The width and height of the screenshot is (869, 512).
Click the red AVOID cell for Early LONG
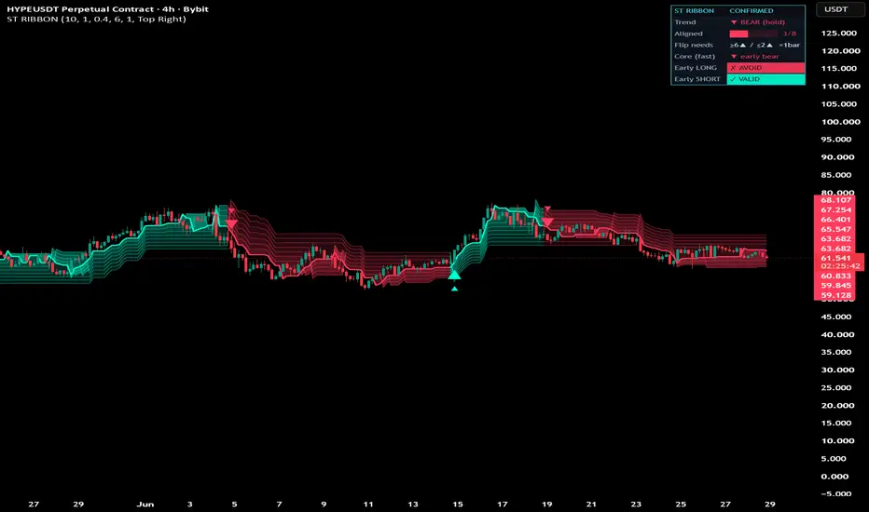766,68
